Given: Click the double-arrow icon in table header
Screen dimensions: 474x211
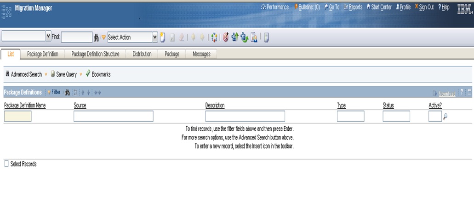Looking at the screenshot, I should [97, 93].
